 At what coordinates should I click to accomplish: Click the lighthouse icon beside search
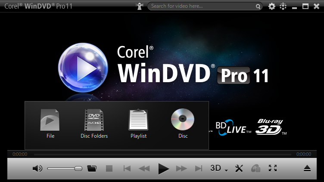[140, 6]
